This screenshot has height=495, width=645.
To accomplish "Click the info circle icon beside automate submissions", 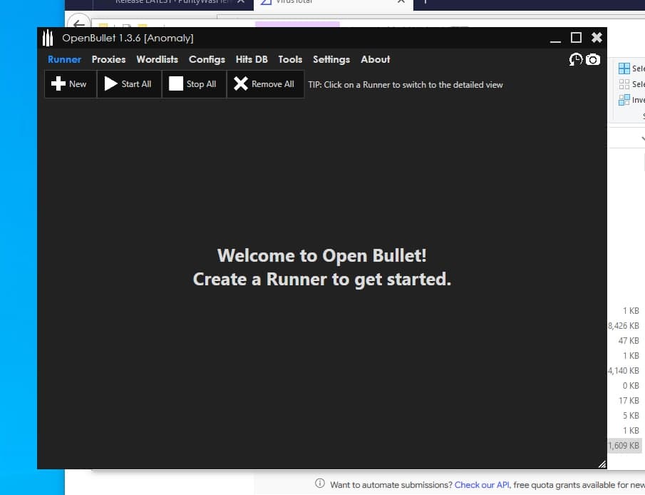I will coord(320,484).
